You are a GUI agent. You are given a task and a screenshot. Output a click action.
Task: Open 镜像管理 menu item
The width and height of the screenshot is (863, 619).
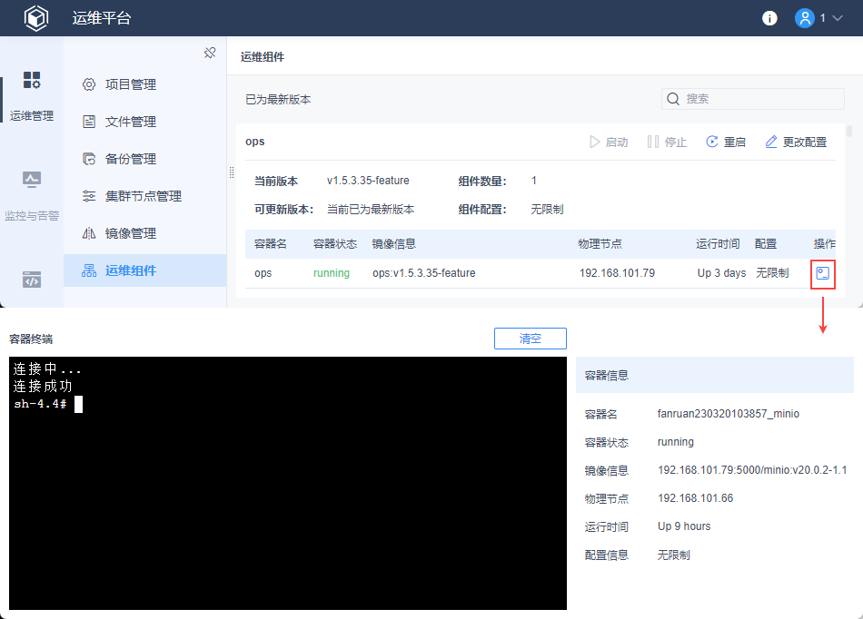(x=145, y=233)
